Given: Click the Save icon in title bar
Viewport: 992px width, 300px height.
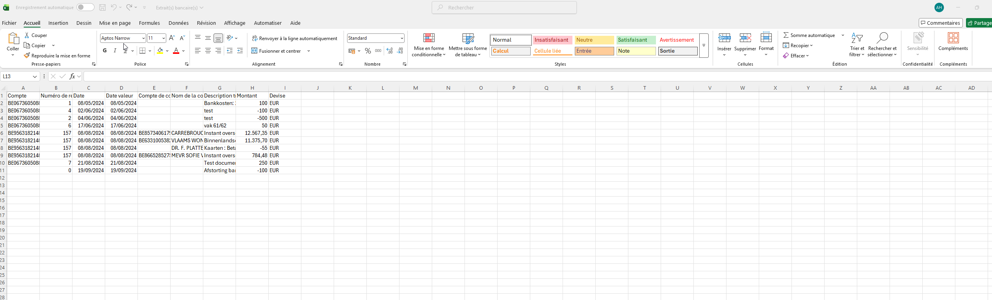Looking at the screenshot, I should (102, 7).
